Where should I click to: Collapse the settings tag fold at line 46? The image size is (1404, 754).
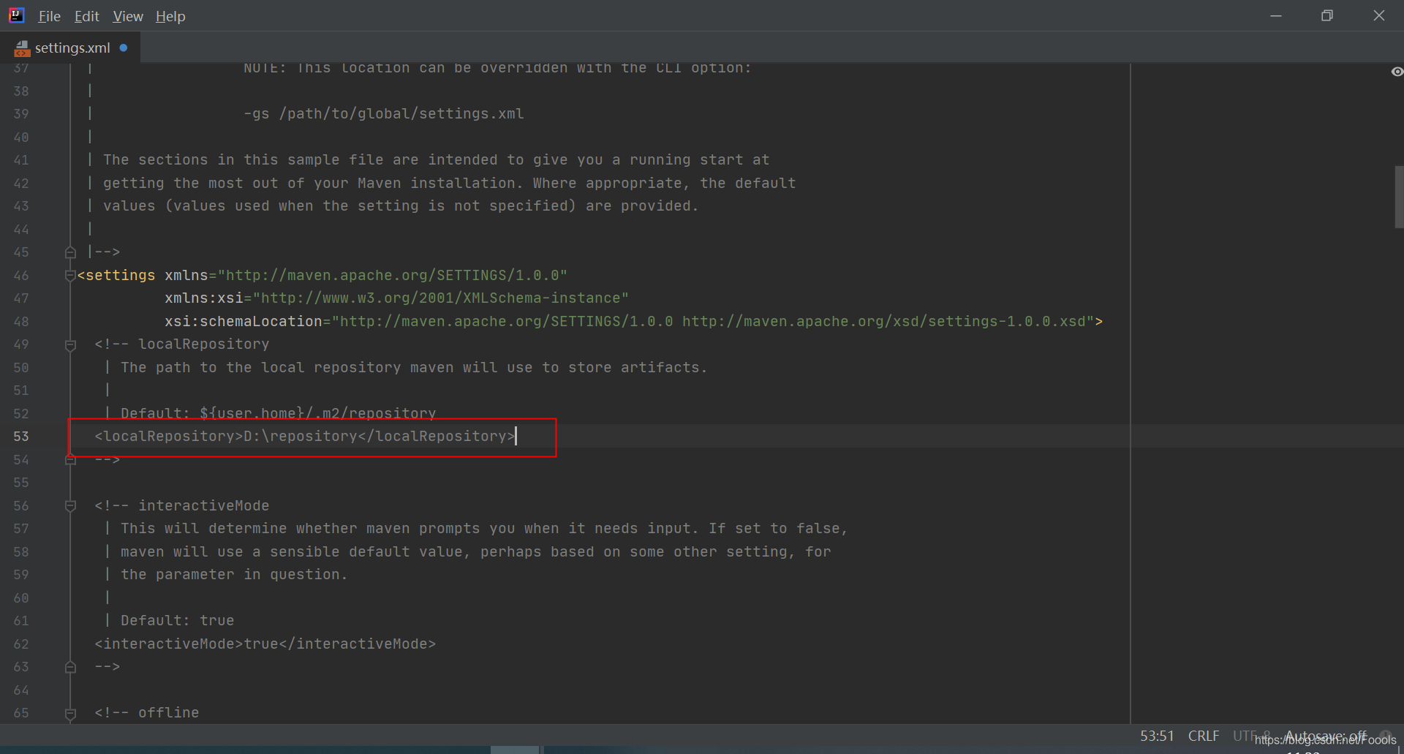point(70,276)
